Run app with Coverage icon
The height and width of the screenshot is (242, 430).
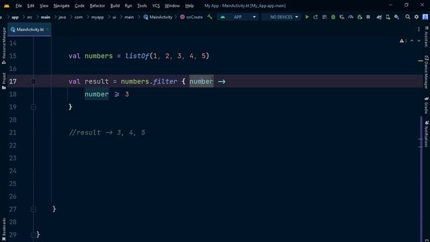coord(342,17)
